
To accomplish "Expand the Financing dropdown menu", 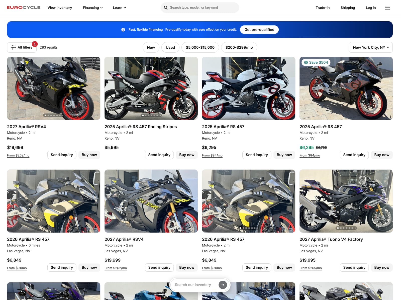I will coord(93,8).
